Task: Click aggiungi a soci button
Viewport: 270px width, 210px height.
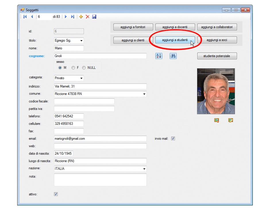Action: click(217, 40)
